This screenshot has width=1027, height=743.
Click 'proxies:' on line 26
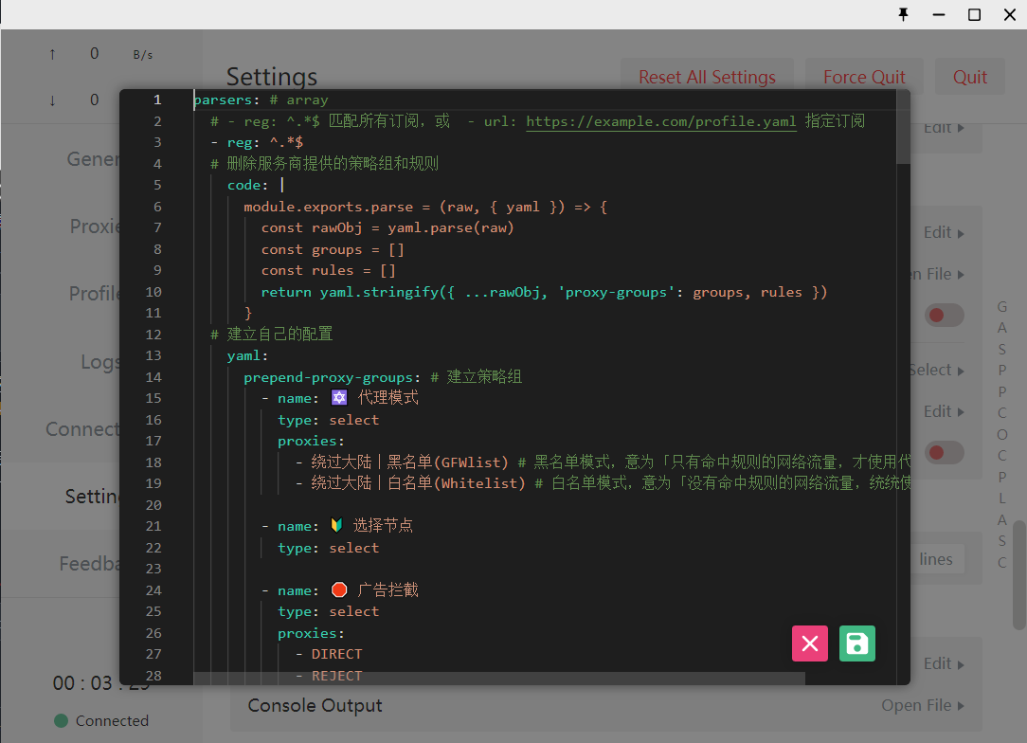311,634
